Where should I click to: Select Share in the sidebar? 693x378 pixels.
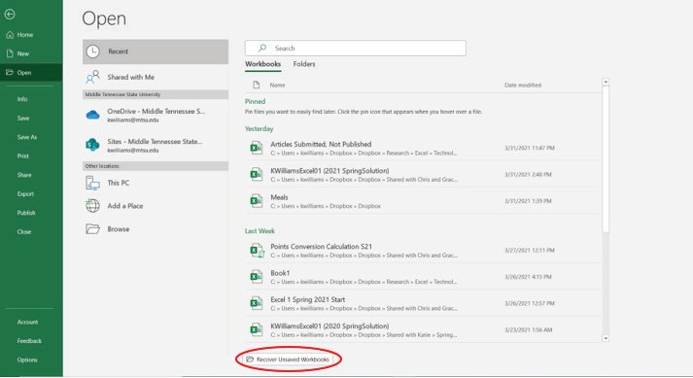pos(24,175)
